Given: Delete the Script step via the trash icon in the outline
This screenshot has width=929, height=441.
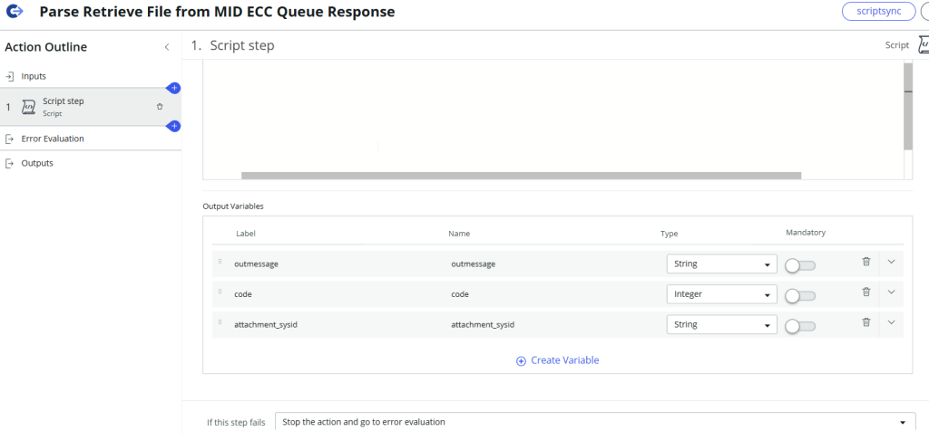Looking at the screenshot, I should click(160, 106).
